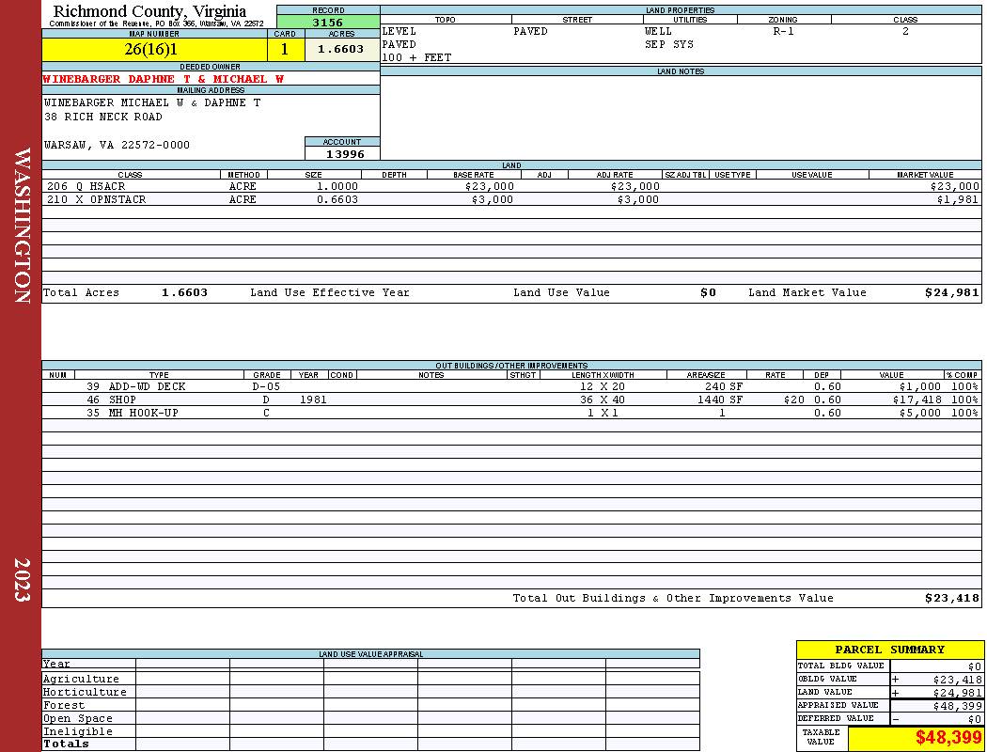Click land class 206 Q HSACR

tap(86, 187)
